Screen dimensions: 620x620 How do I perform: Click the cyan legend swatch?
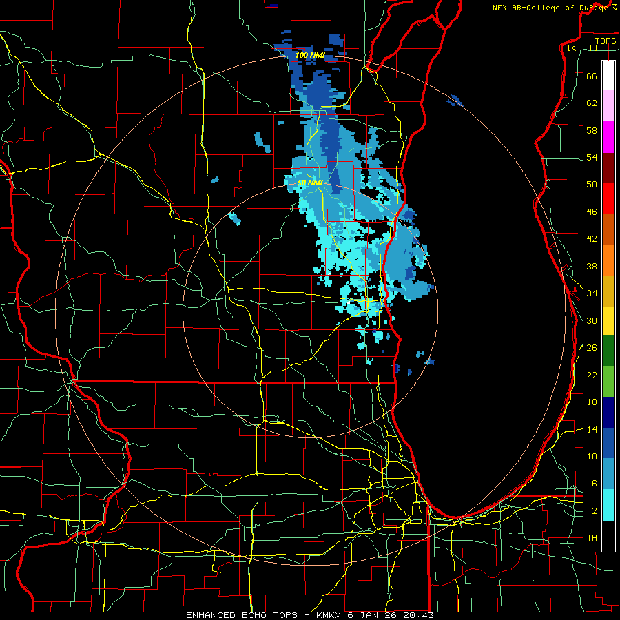[608, 505]
